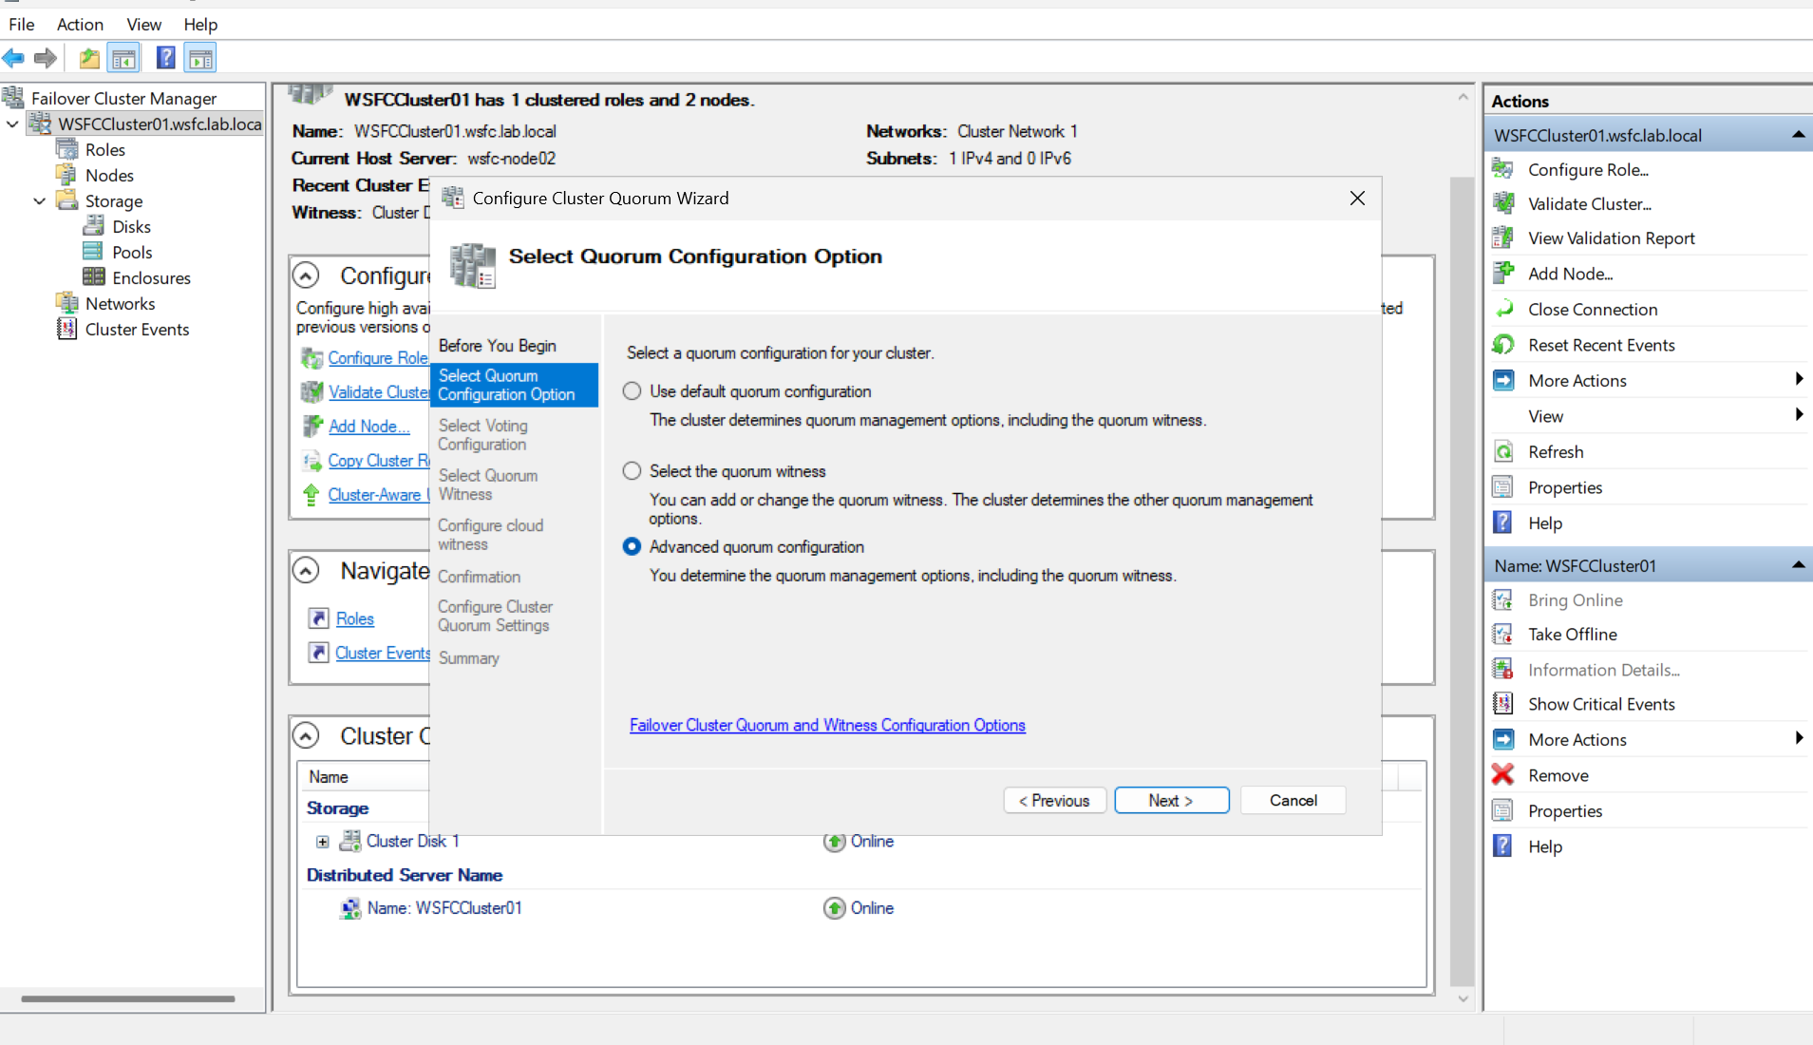Click the Cluster Events link under Navigate

[383, 653]
